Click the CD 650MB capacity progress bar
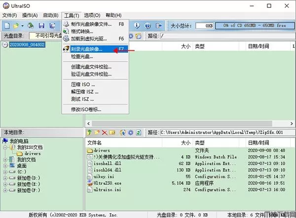The width and height of the screenshot is (296, 218). click(x=255, y=26)
